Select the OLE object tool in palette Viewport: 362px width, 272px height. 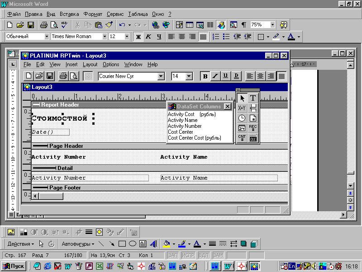pos(253,138)
